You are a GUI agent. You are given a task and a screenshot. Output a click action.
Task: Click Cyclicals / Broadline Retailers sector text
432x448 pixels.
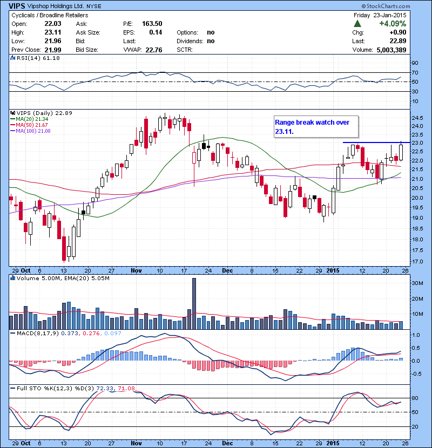[x=50, y=15]
